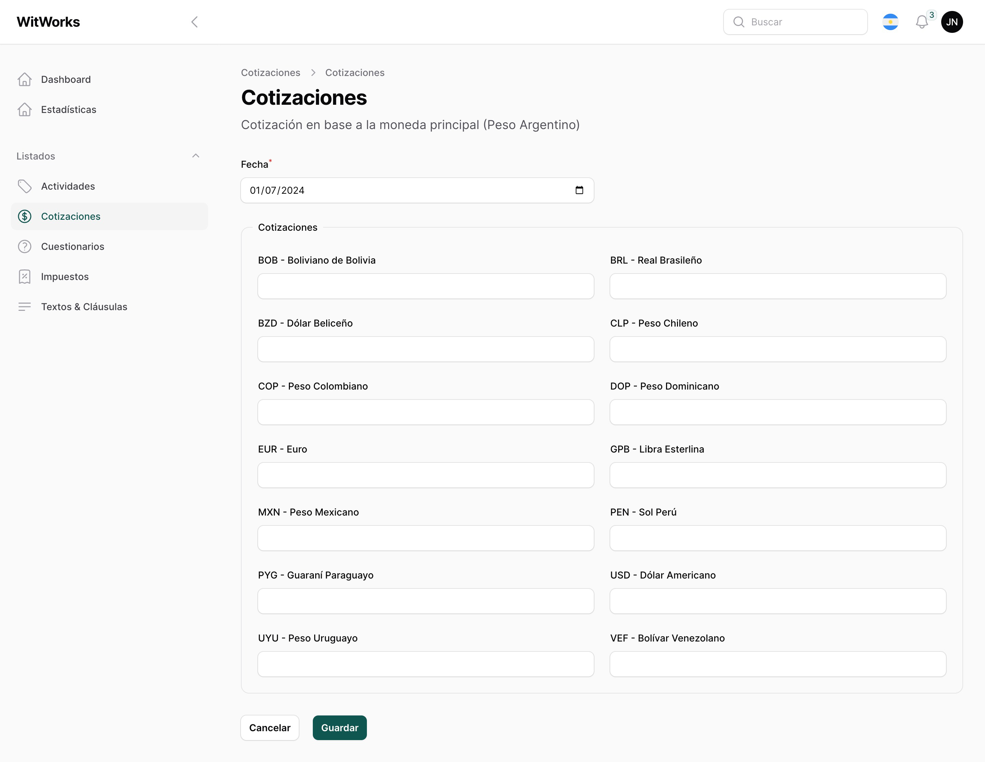Click the Cotizaciones page heading

(x=304, y=98)
